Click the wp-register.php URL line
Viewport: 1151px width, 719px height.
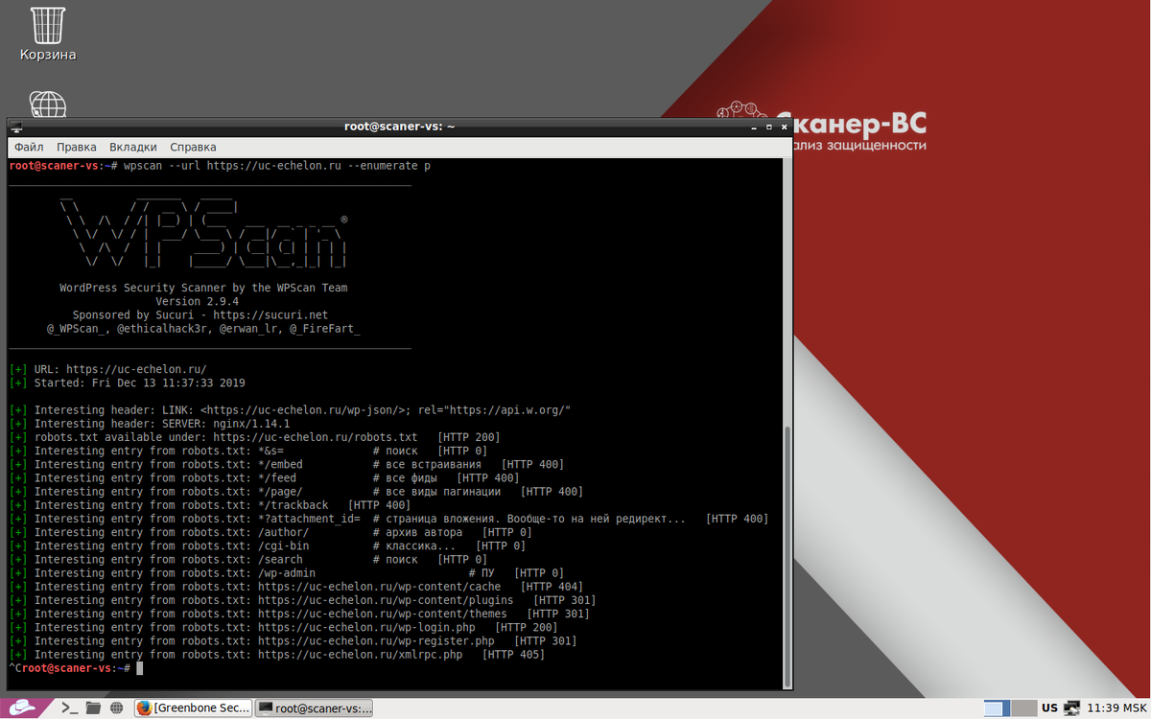293,640
